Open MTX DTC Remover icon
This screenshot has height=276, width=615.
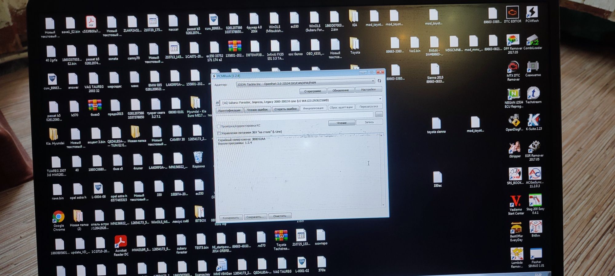tap(513, 71)
